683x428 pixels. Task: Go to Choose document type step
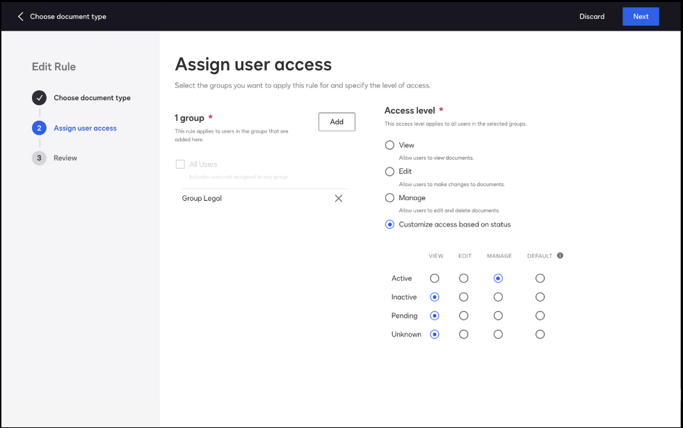click(x=92, y=98)
